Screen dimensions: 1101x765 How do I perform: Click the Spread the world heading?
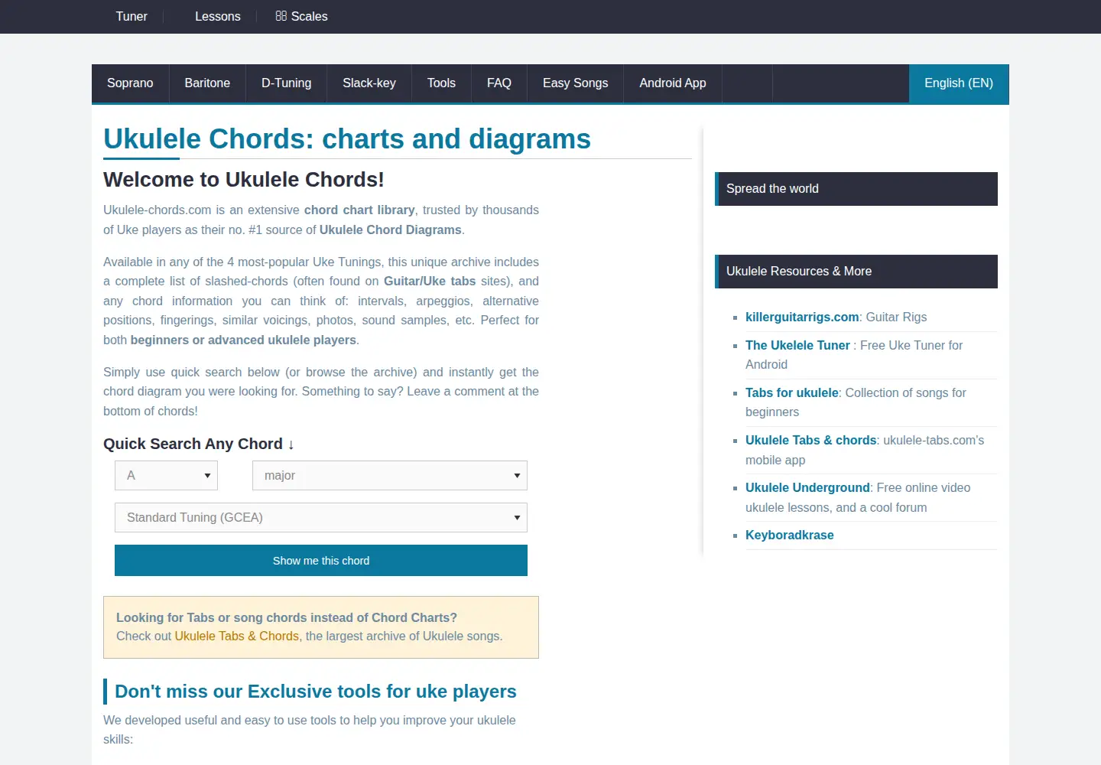pyautogui.click(x=856, y=189)
